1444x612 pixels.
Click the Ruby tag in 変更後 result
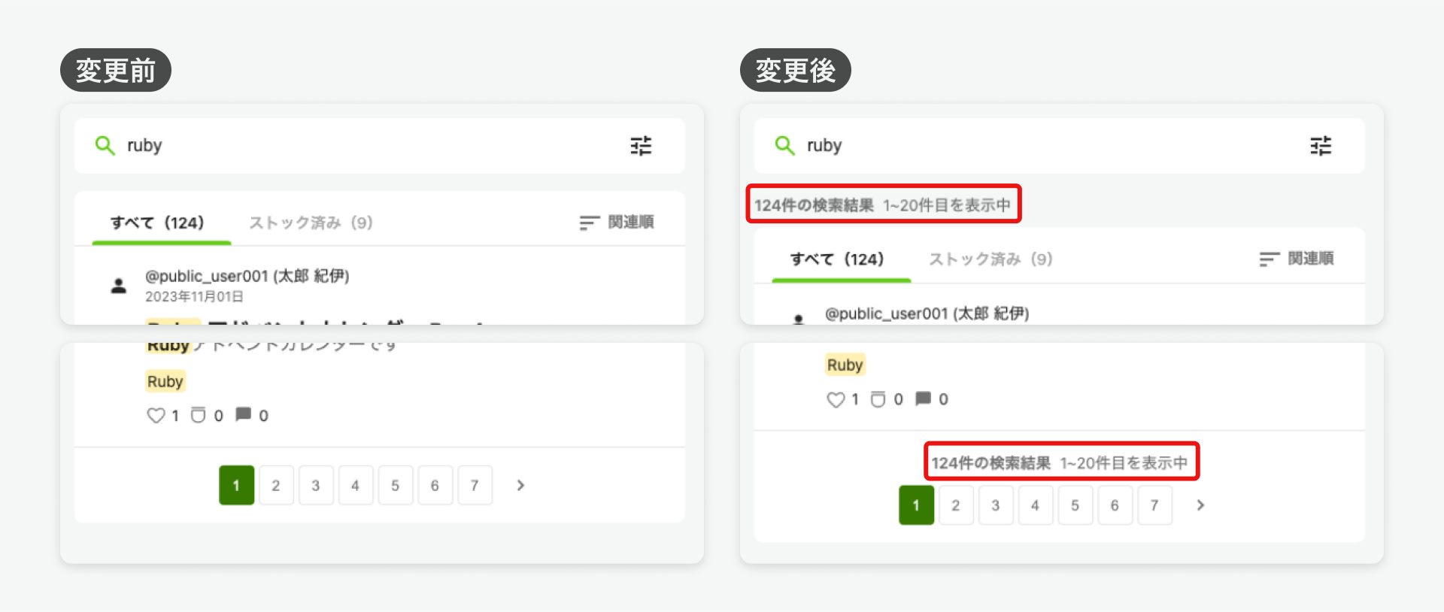[x=845, y=365]
